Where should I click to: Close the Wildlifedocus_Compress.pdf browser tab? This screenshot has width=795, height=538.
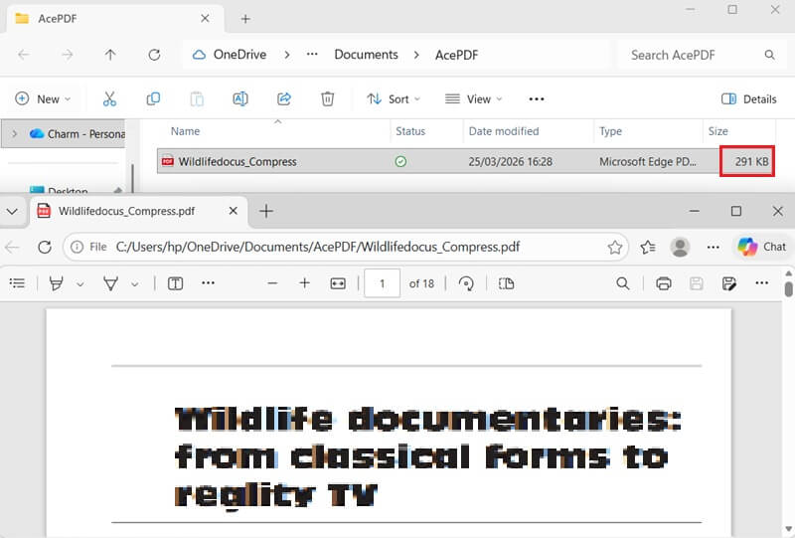(x=234, y=211)
